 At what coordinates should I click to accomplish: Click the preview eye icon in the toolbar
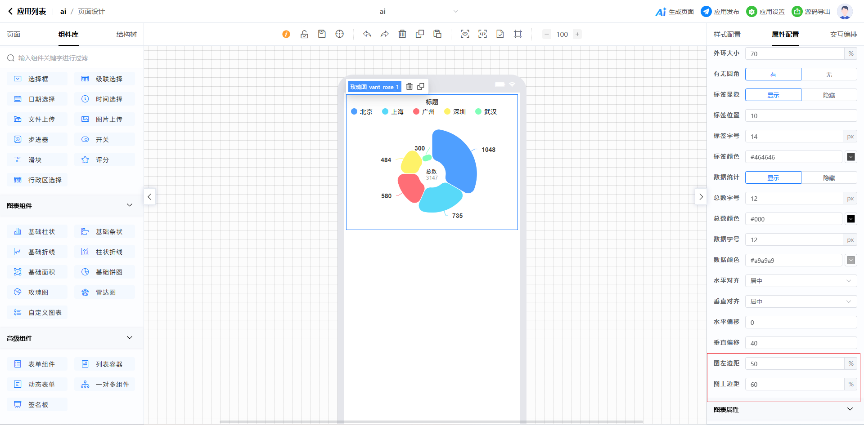click(x=465, y=34)
